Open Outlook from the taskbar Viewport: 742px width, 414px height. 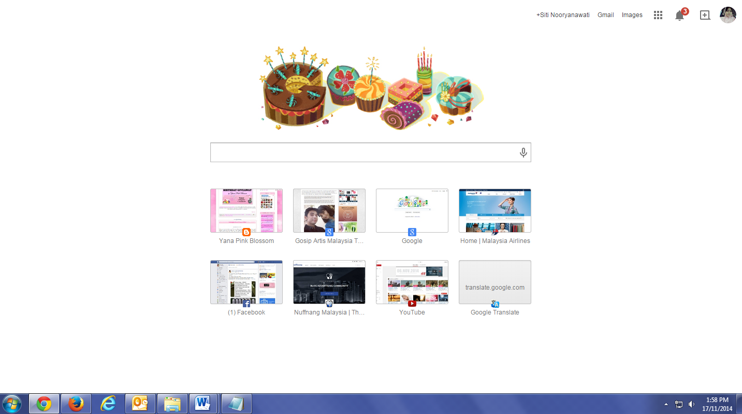pyautogui.click(x=140, y=403)
